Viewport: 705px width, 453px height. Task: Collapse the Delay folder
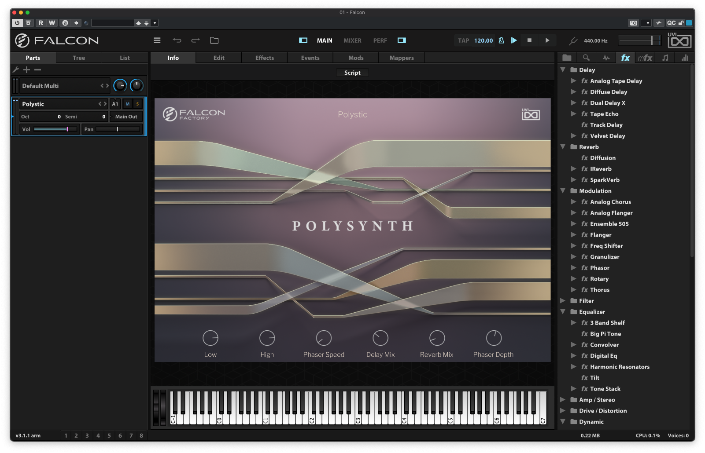click(x=563, y=69)
